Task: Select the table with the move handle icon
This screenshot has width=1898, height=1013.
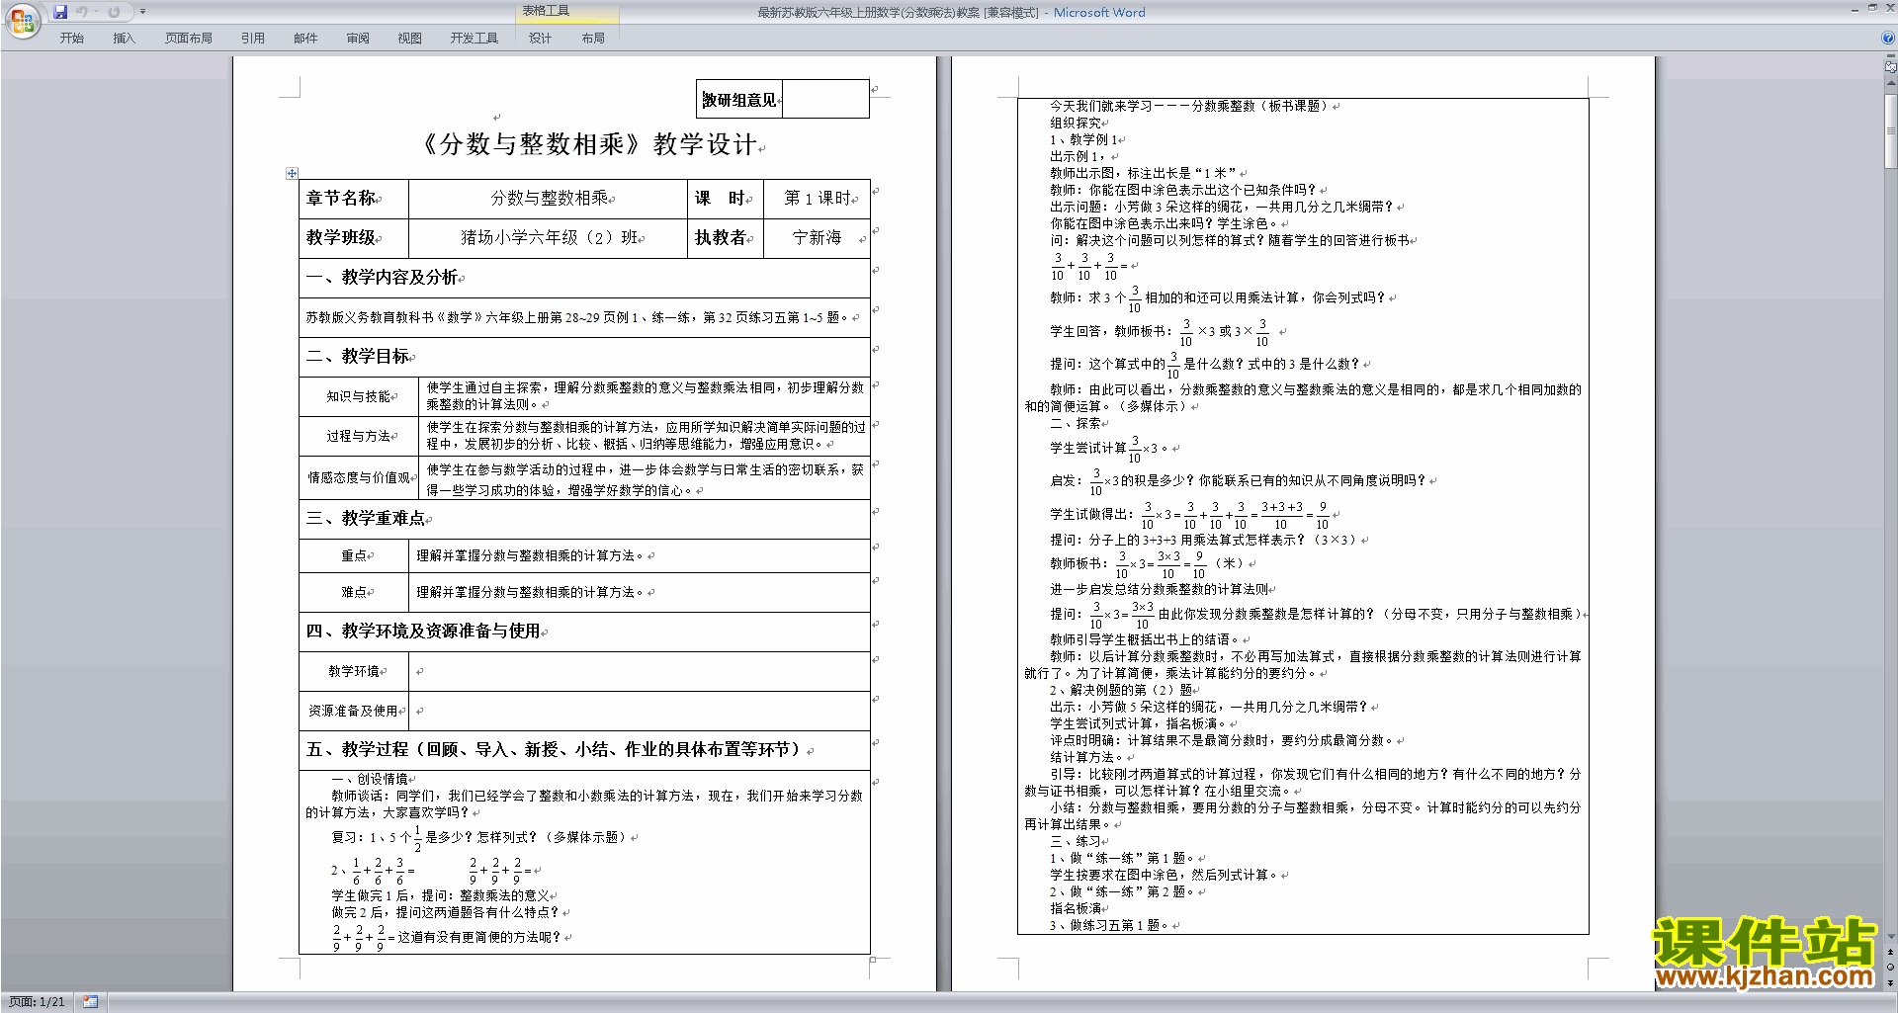Action: point(292,173)
